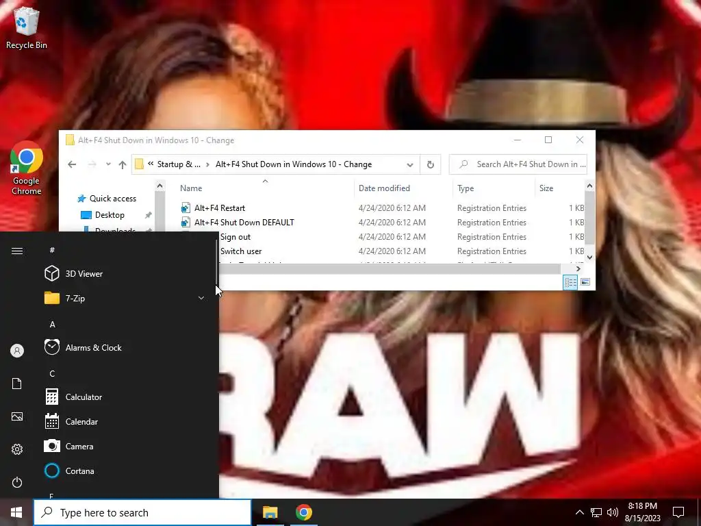This screenshot has width=701, height=526.
Task: Show hidden system tray icons
Action: 579,512
